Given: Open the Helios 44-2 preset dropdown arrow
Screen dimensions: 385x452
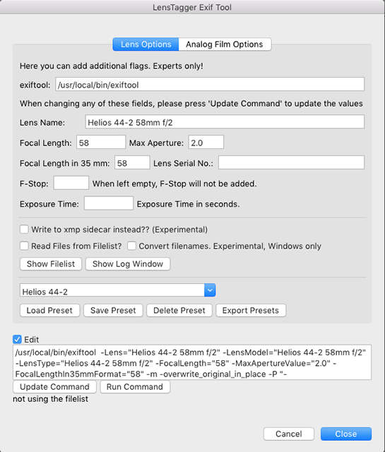Looking at the screenshot, I should 210,290.
